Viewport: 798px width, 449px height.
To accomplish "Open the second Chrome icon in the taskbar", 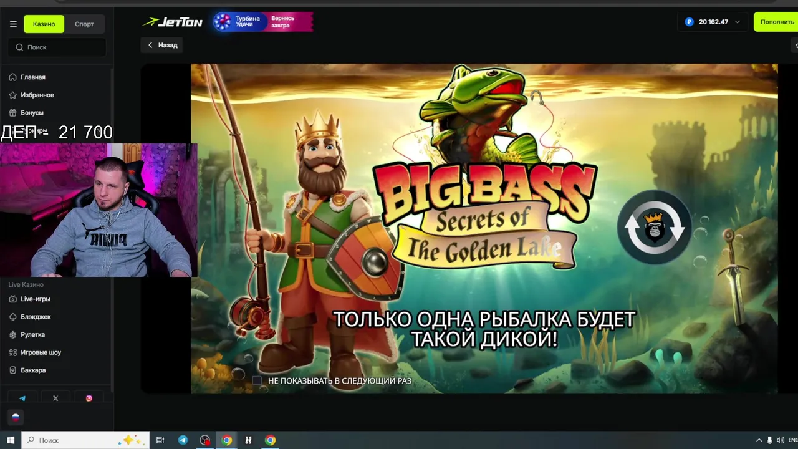I will [270, 440].
